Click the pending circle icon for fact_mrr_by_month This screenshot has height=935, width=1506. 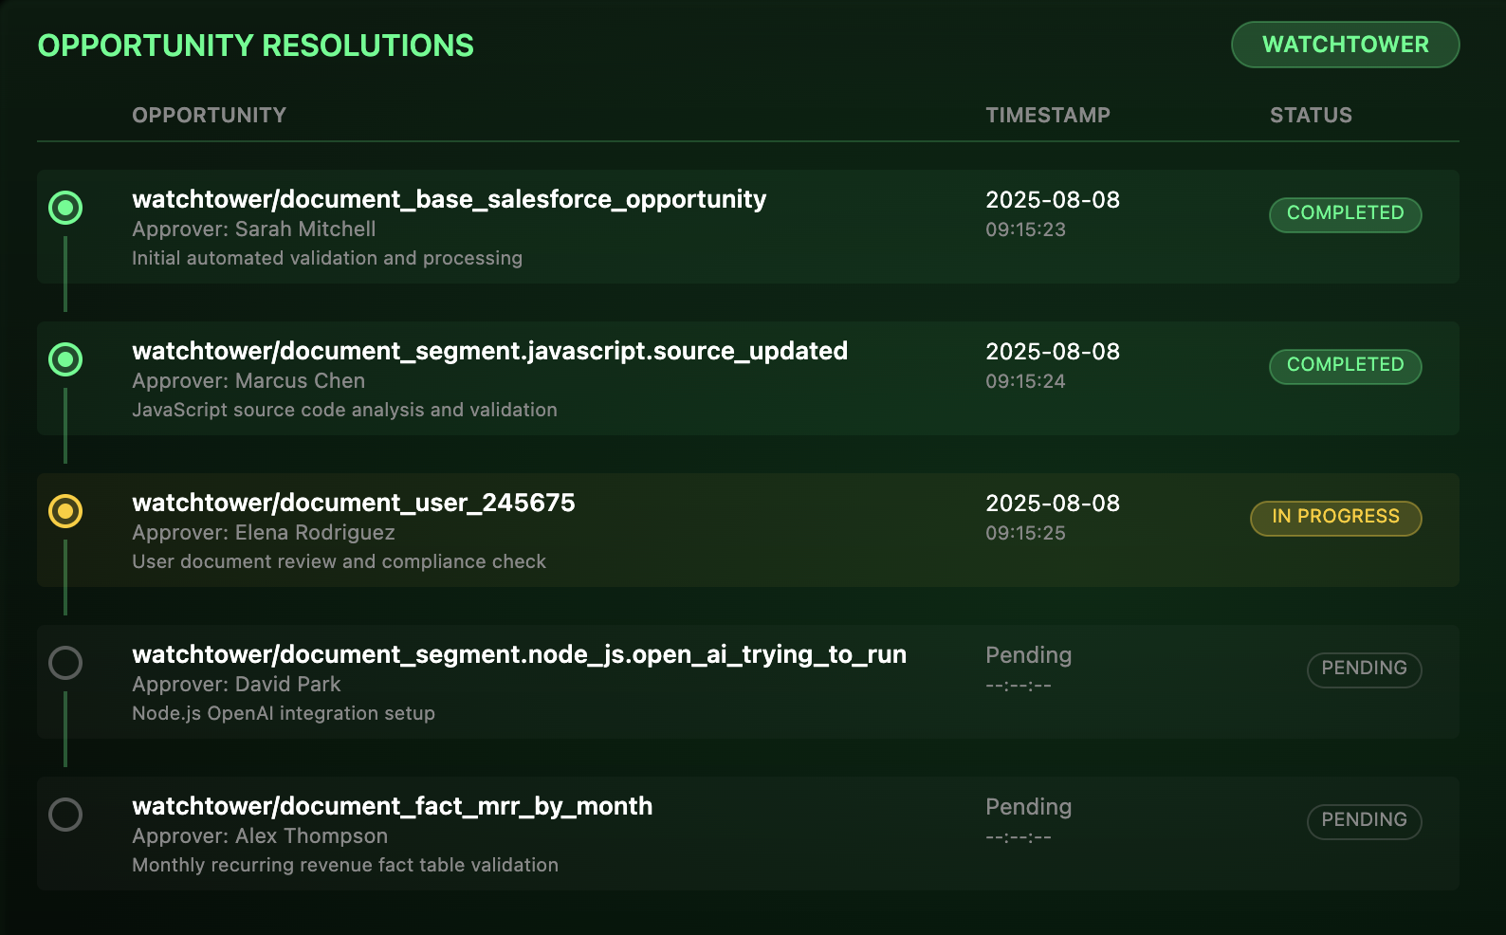point(65,815)
